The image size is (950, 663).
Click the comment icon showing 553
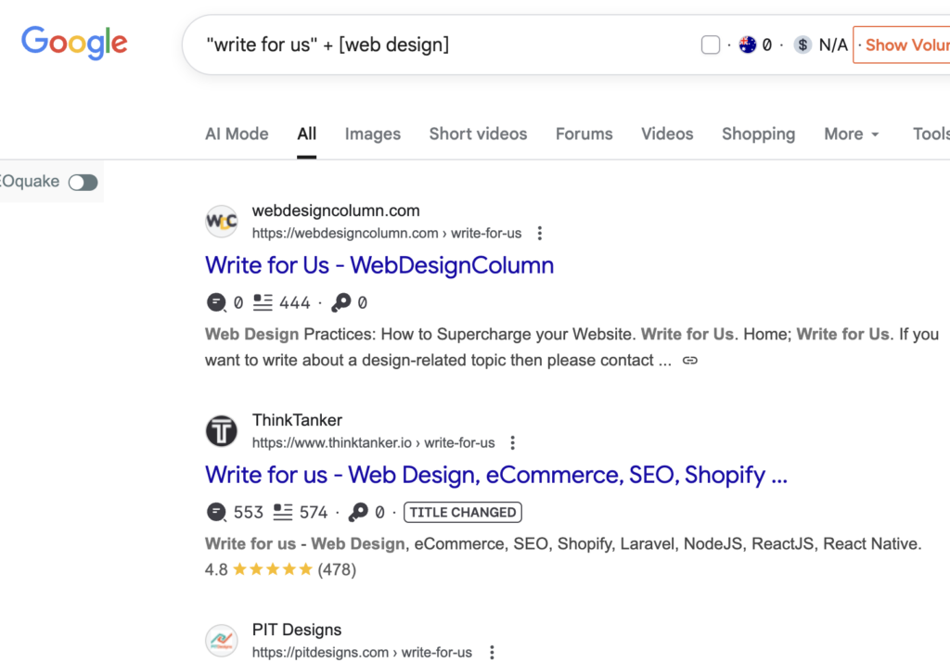pos(216,512)
